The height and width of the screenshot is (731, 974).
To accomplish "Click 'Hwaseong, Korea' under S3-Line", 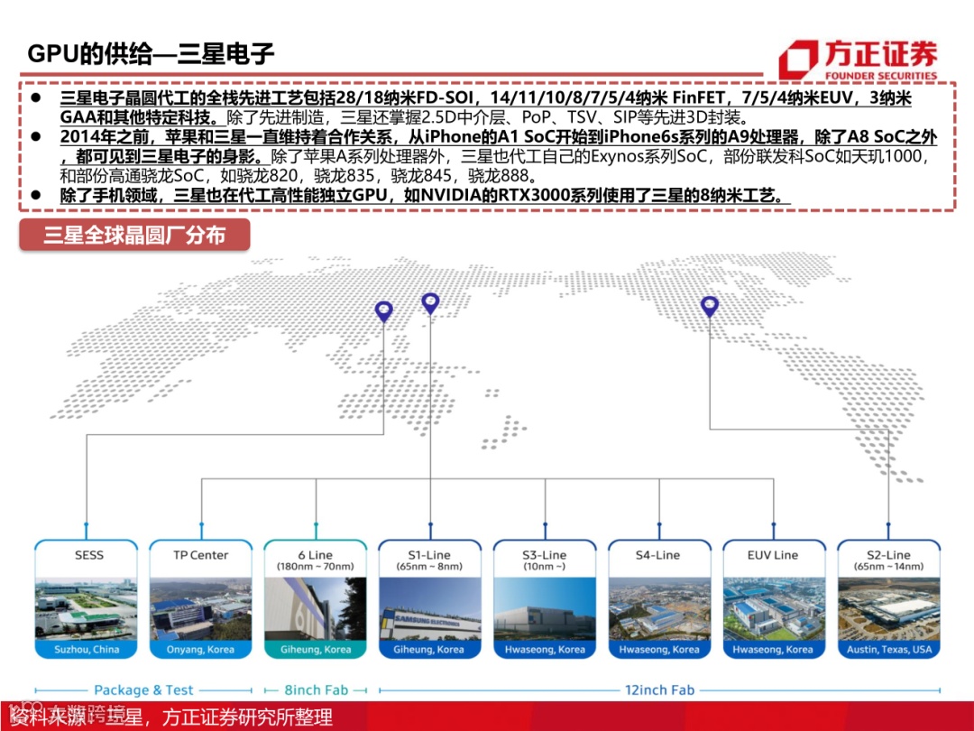I will click(x=545, y=650).
